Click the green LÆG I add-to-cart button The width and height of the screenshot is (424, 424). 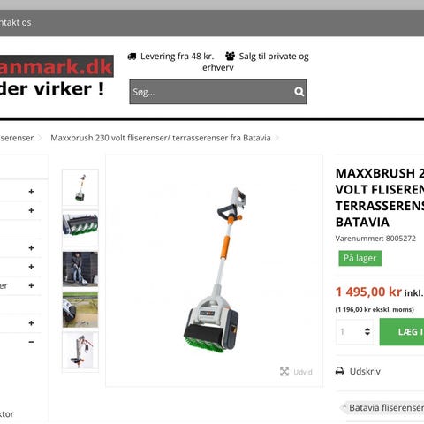click(402, 332)
